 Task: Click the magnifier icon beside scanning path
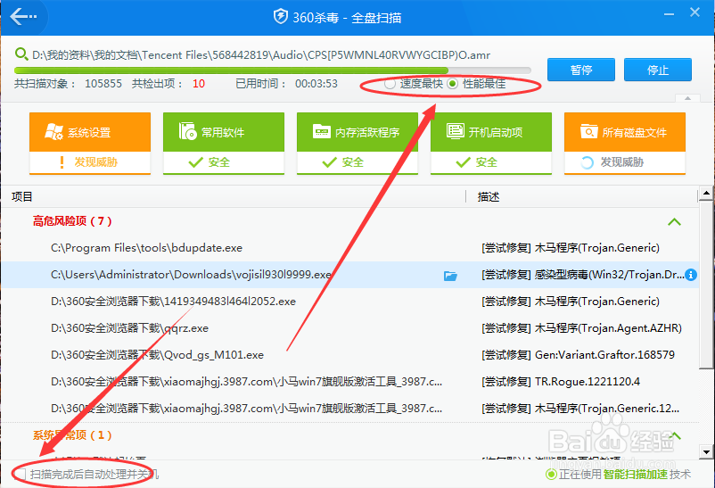(21, 54)
